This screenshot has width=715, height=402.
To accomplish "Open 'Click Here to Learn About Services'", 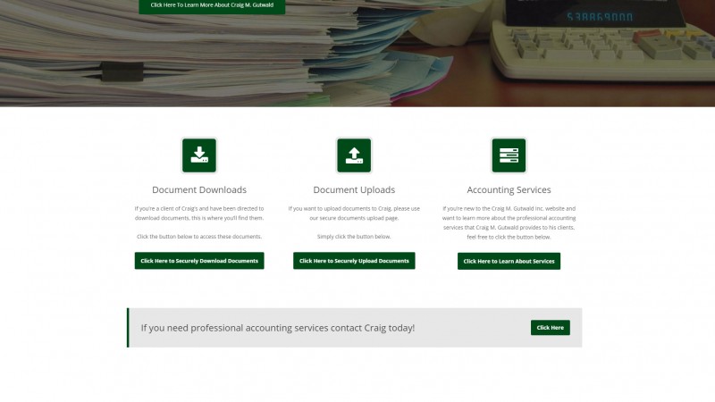I will point(509,261).
